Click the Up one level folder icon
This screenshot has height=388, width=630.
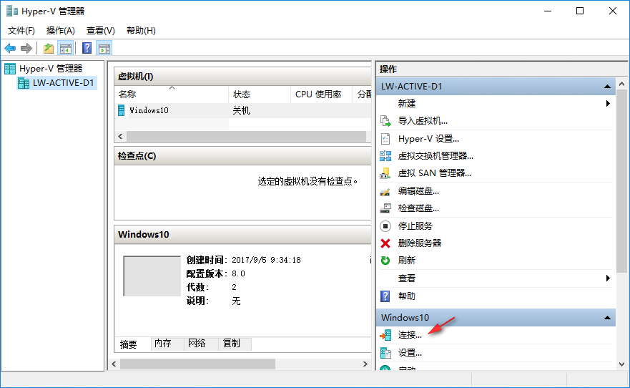click(x=49, y=49)
